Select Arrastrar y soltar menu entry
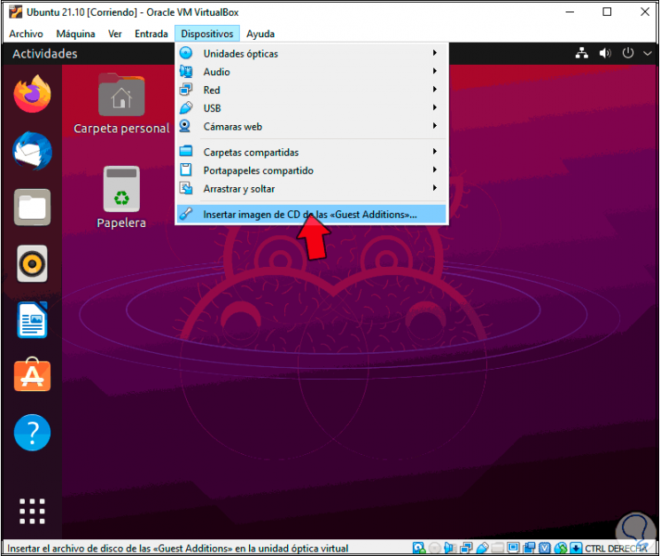This screenshot has width=660, height=556. tap(312, 189)
